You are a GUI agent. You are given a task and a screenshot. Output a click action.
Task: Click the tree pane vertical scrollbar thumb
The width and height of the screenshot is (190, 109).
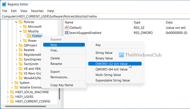point(59,94)
